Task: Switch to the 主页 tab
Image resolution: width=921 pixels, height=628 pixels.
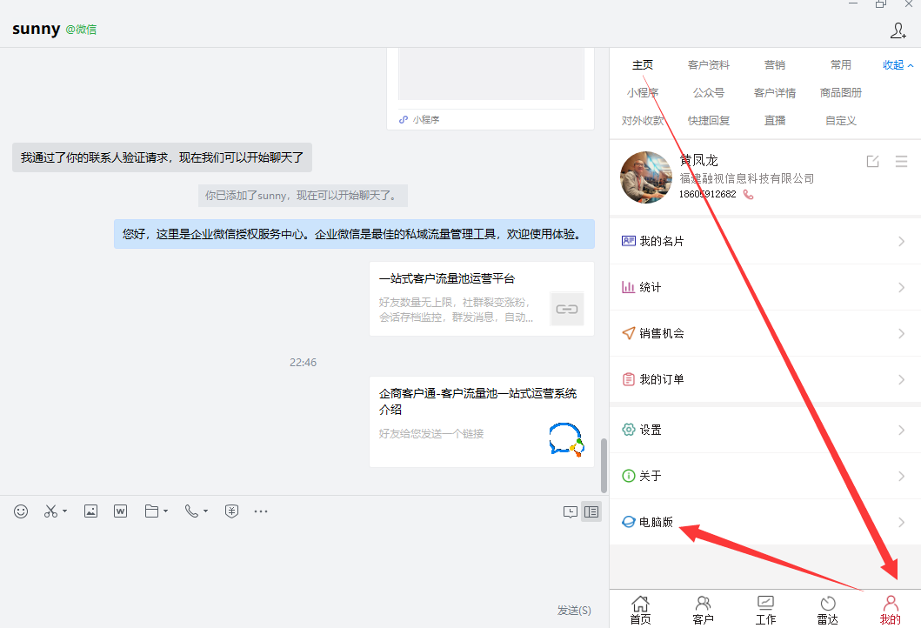Action: tap(643, 64)
